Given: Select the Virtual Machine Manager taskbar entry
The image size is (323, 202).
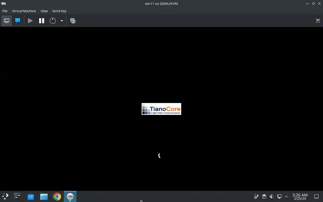Looking at the screenshot, I should [70, 196].
